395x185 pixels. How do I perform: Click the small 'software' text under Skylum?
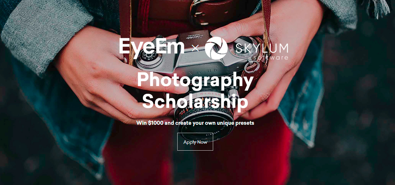(271, 57)
